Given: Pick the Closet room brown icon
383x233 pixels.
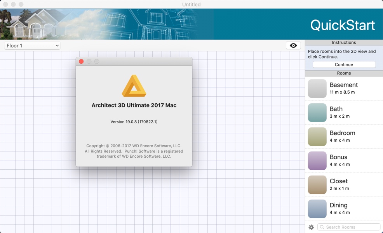Looking at the screenshot, I should tap(317, 184).
